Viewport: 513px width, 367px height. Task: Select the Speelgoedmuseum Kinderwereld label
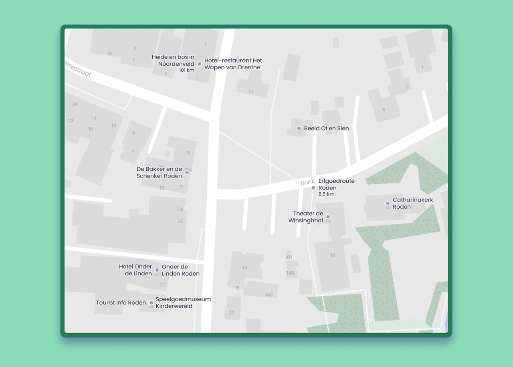click(x=183, y=303)
